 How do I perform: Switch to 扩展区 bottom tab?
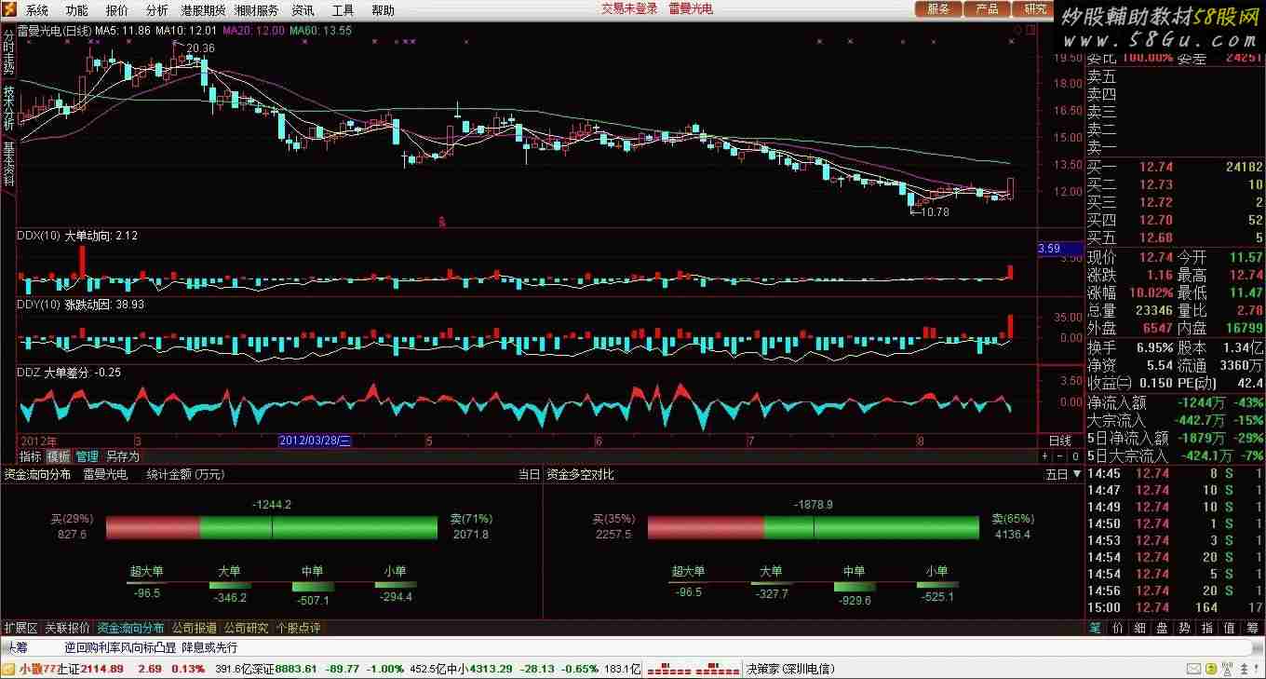click(x=20, y=628)
